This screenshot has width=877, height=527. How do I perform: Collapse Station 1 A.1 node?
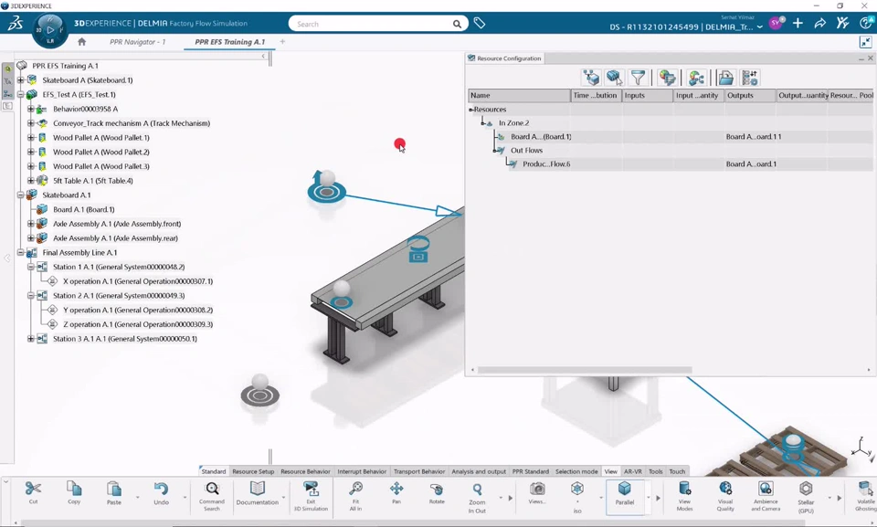click(x=31, y=267)
